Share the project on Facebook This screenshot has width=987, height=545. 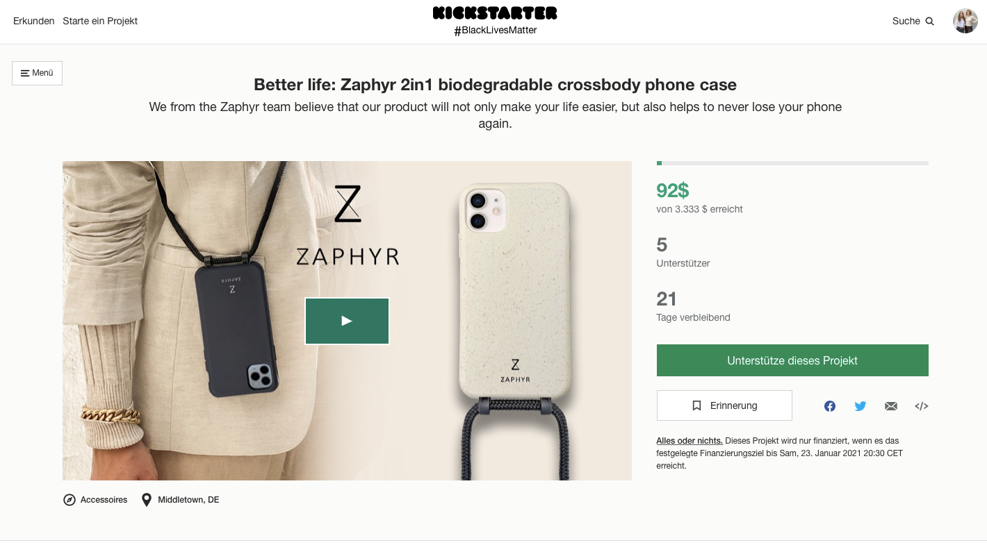pos(830,406)
